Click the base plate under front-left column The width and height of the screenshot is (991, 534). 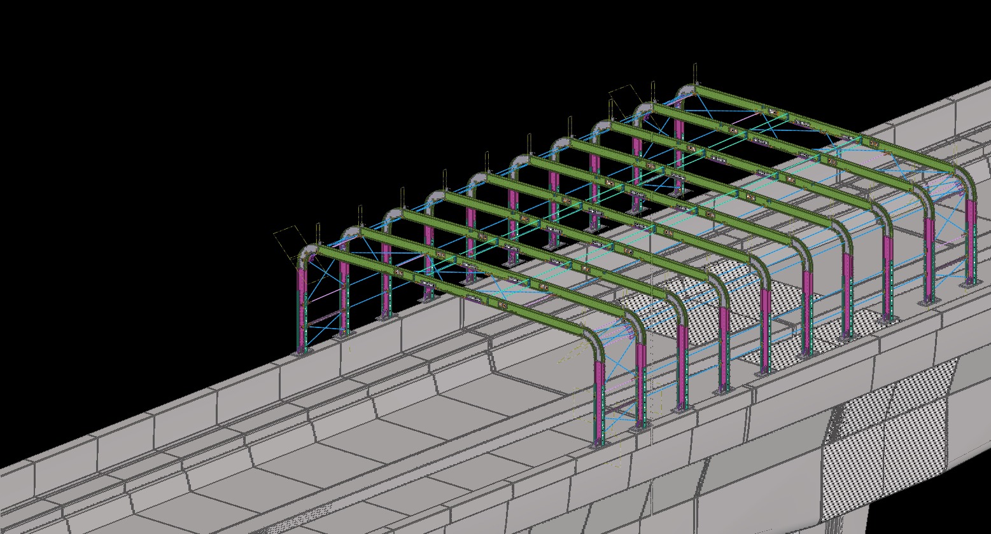point(301,350)
